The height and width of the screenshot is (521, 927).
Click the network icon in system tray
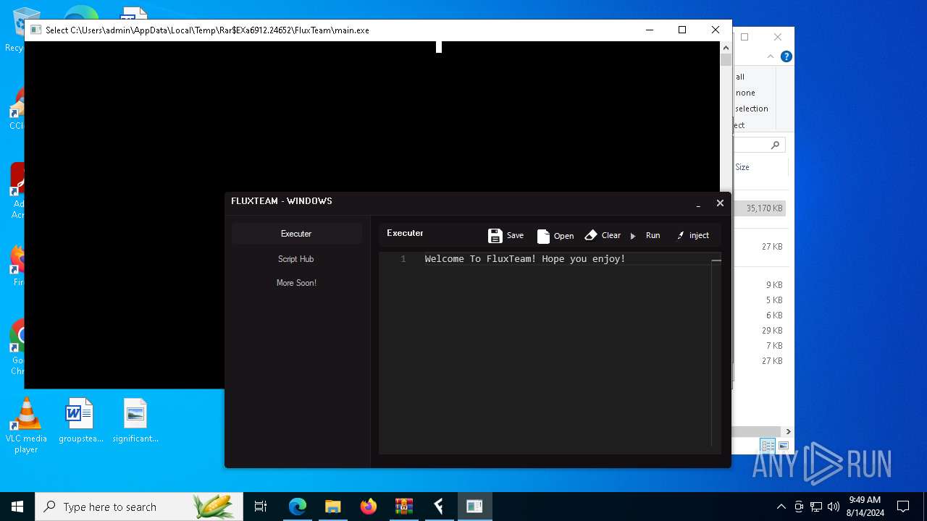click(816, 507)
